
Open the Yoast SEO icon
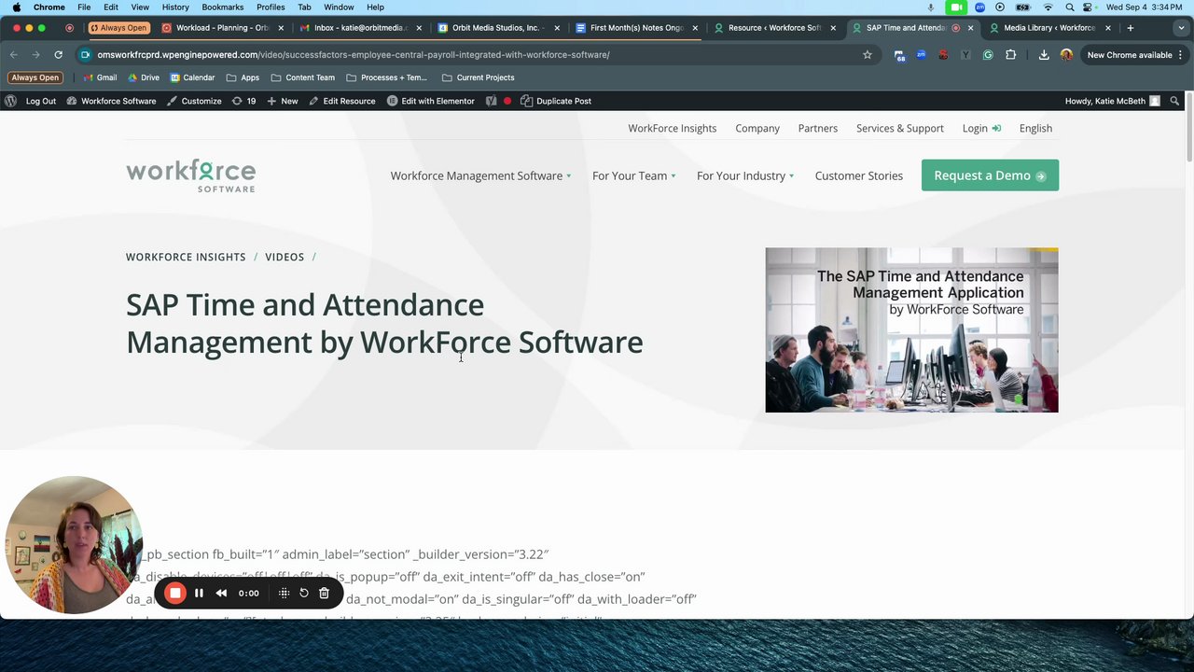[x=492, y=101]
